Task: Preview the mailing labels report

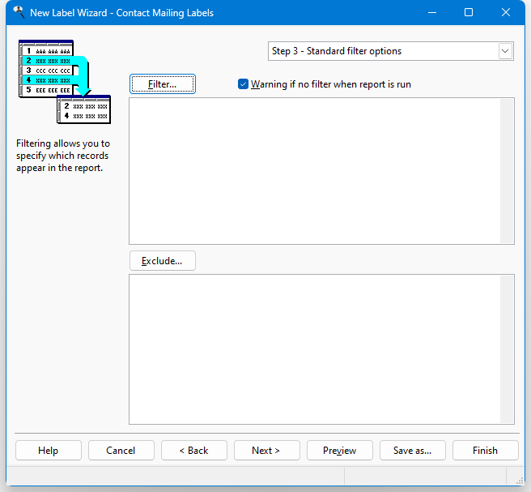Action: pyautogui.click(x=340, y=451)
